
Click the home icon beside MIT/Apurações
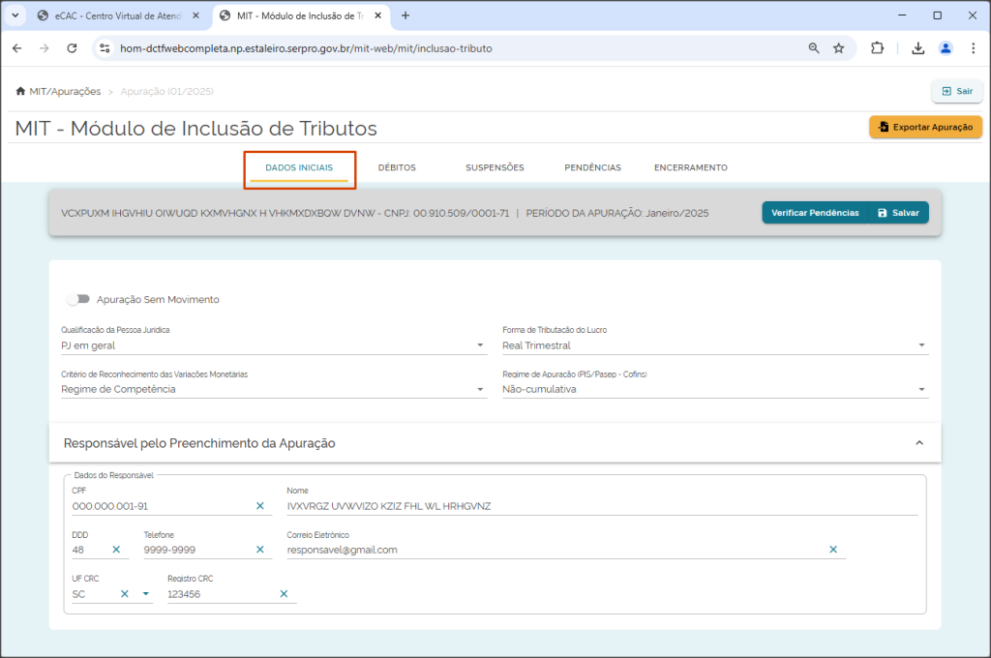tap(20, 91)
